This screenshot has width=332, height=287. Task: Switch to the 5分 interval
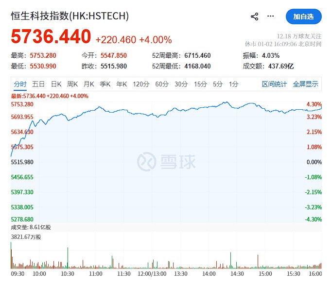(x=217, y=84)
